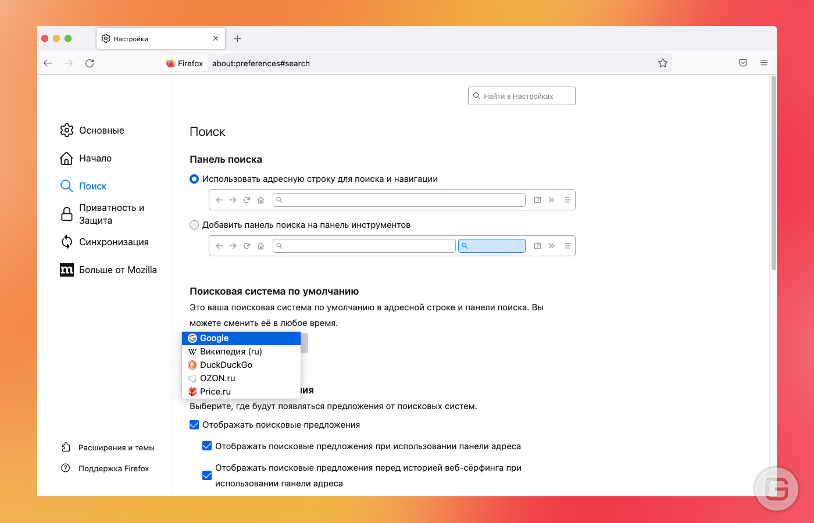Open Расширения и темы link

tap(108, 447)
